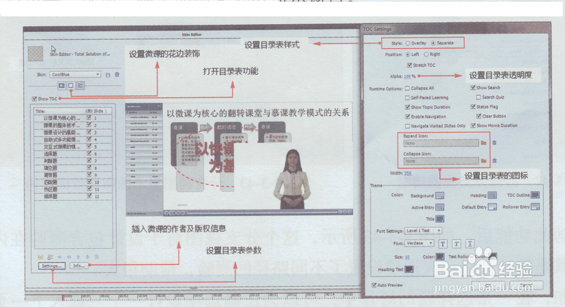Click the add folder icon under TOC list

(40, 257)
